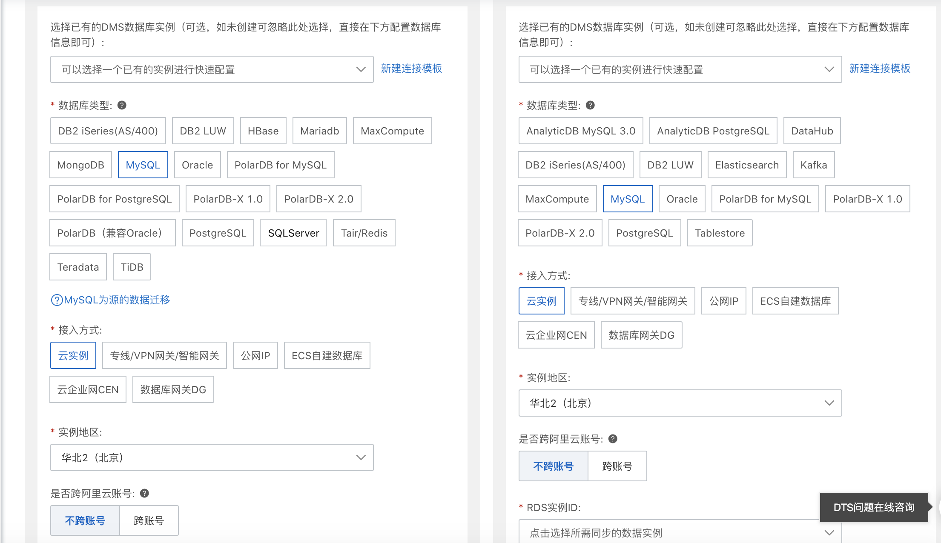941x543 pixels.
Task: Select source database type DB2 LUW
Action: click(203, 131)
